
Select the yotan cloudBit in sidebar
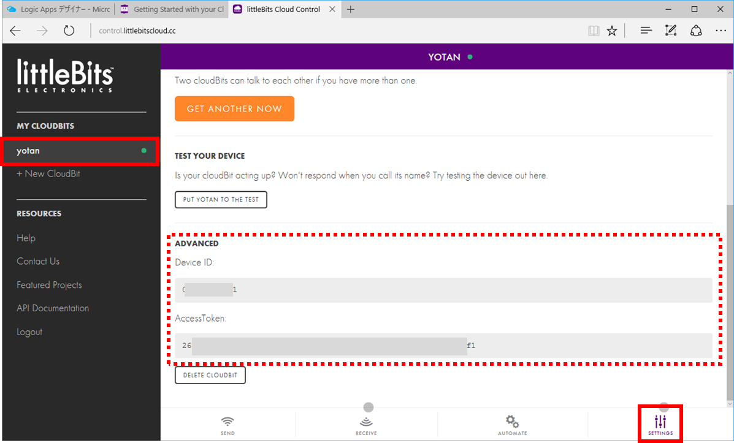(80, 151)
